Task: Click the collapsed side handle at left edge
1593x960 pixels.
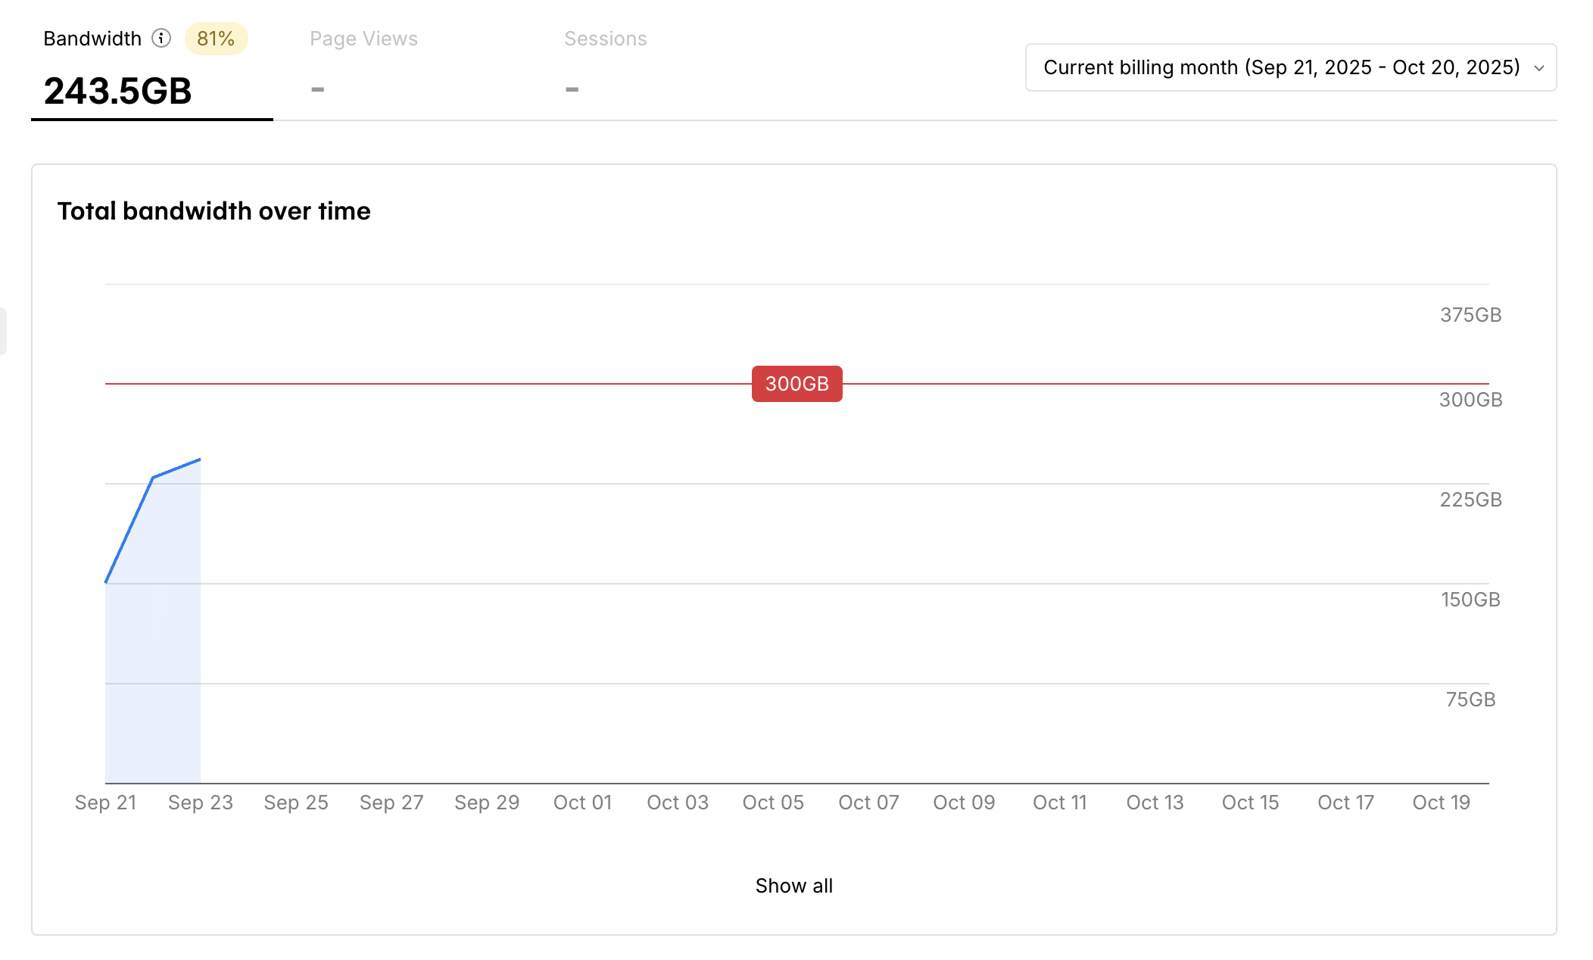Action: [3, 331]
